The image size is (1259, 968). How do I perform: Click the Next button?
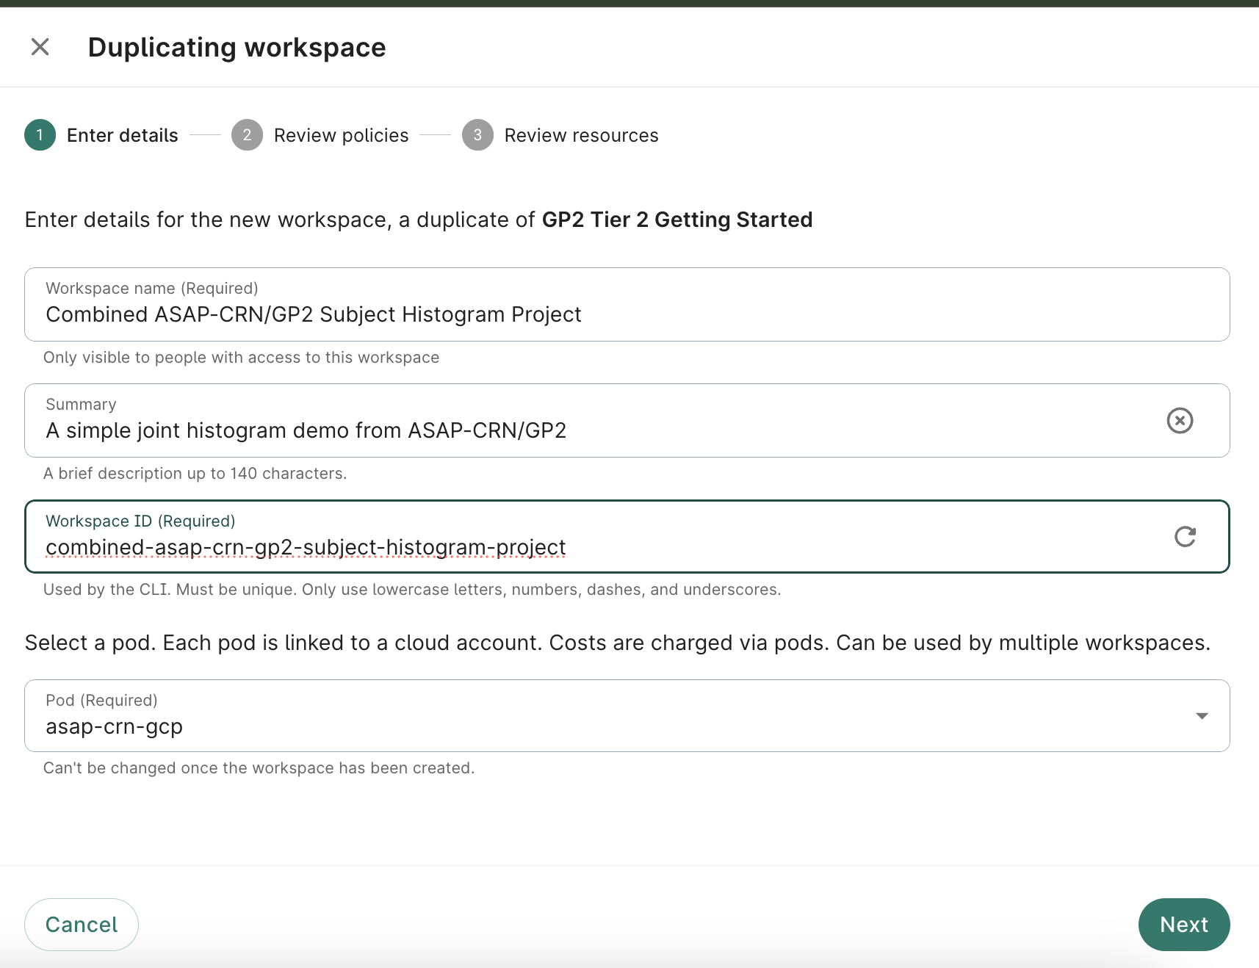(x=1183, y=924)
